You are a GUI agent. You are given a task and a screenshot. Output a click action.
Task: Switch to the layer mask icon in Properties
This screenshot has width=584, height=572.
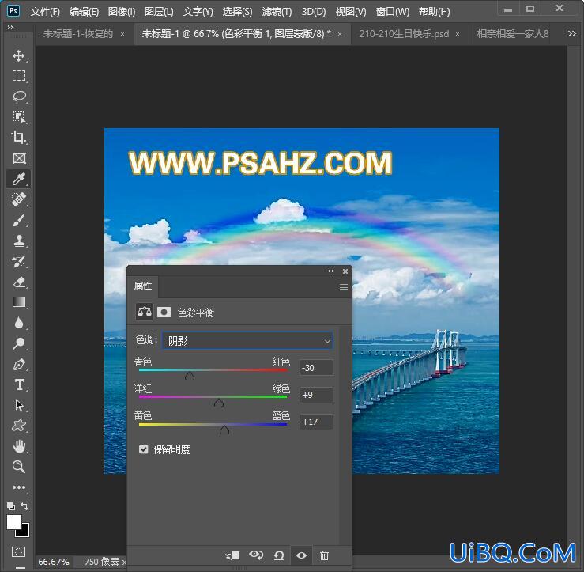click(x=164, y=312)
